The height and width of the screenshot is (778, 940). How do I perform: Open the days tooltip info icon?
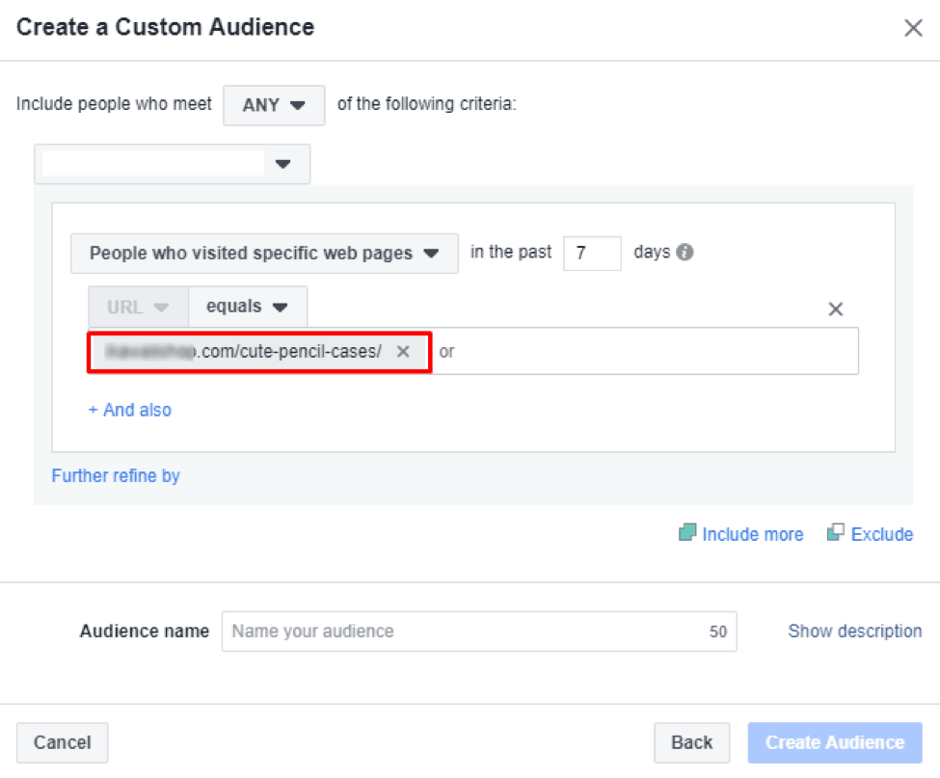pyautogui.click(x=685, y=253)
